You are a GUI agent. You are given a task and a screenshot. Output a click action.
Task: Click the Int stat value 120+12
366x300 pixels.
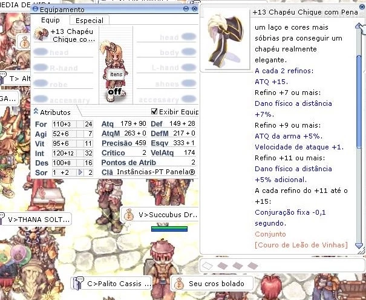pos(63,153)
